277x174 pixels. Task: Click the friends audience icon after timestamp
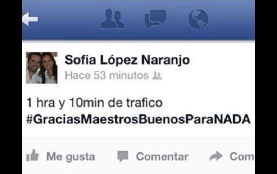[x=157, y=76]
